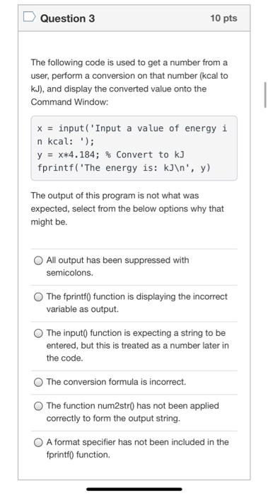Pick the 'input() function is expecting a string' option
Viewport: 268px width, 496px height.
point(38,334)
